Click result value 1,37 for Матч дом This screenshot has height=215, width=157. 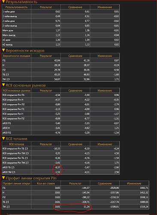(58, 31)
